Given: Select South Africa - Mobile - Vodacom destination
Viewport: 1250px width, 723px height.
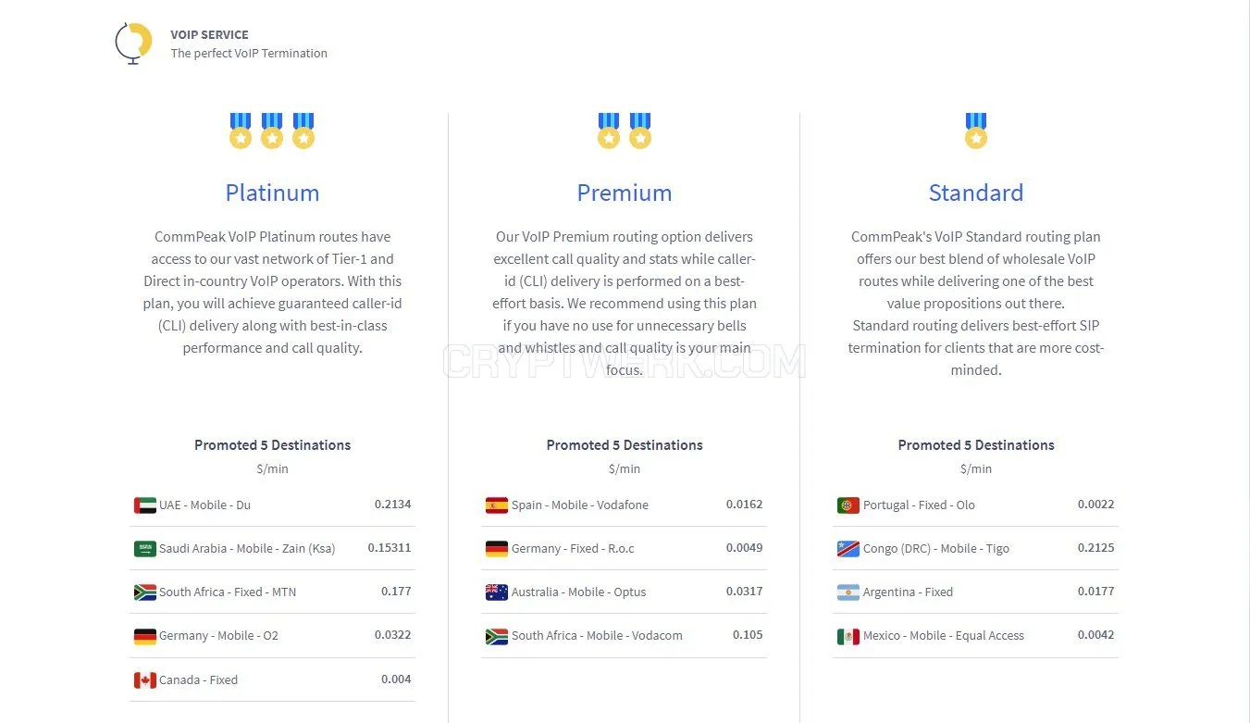Looking at the screenshot, I should pos(625,636).
